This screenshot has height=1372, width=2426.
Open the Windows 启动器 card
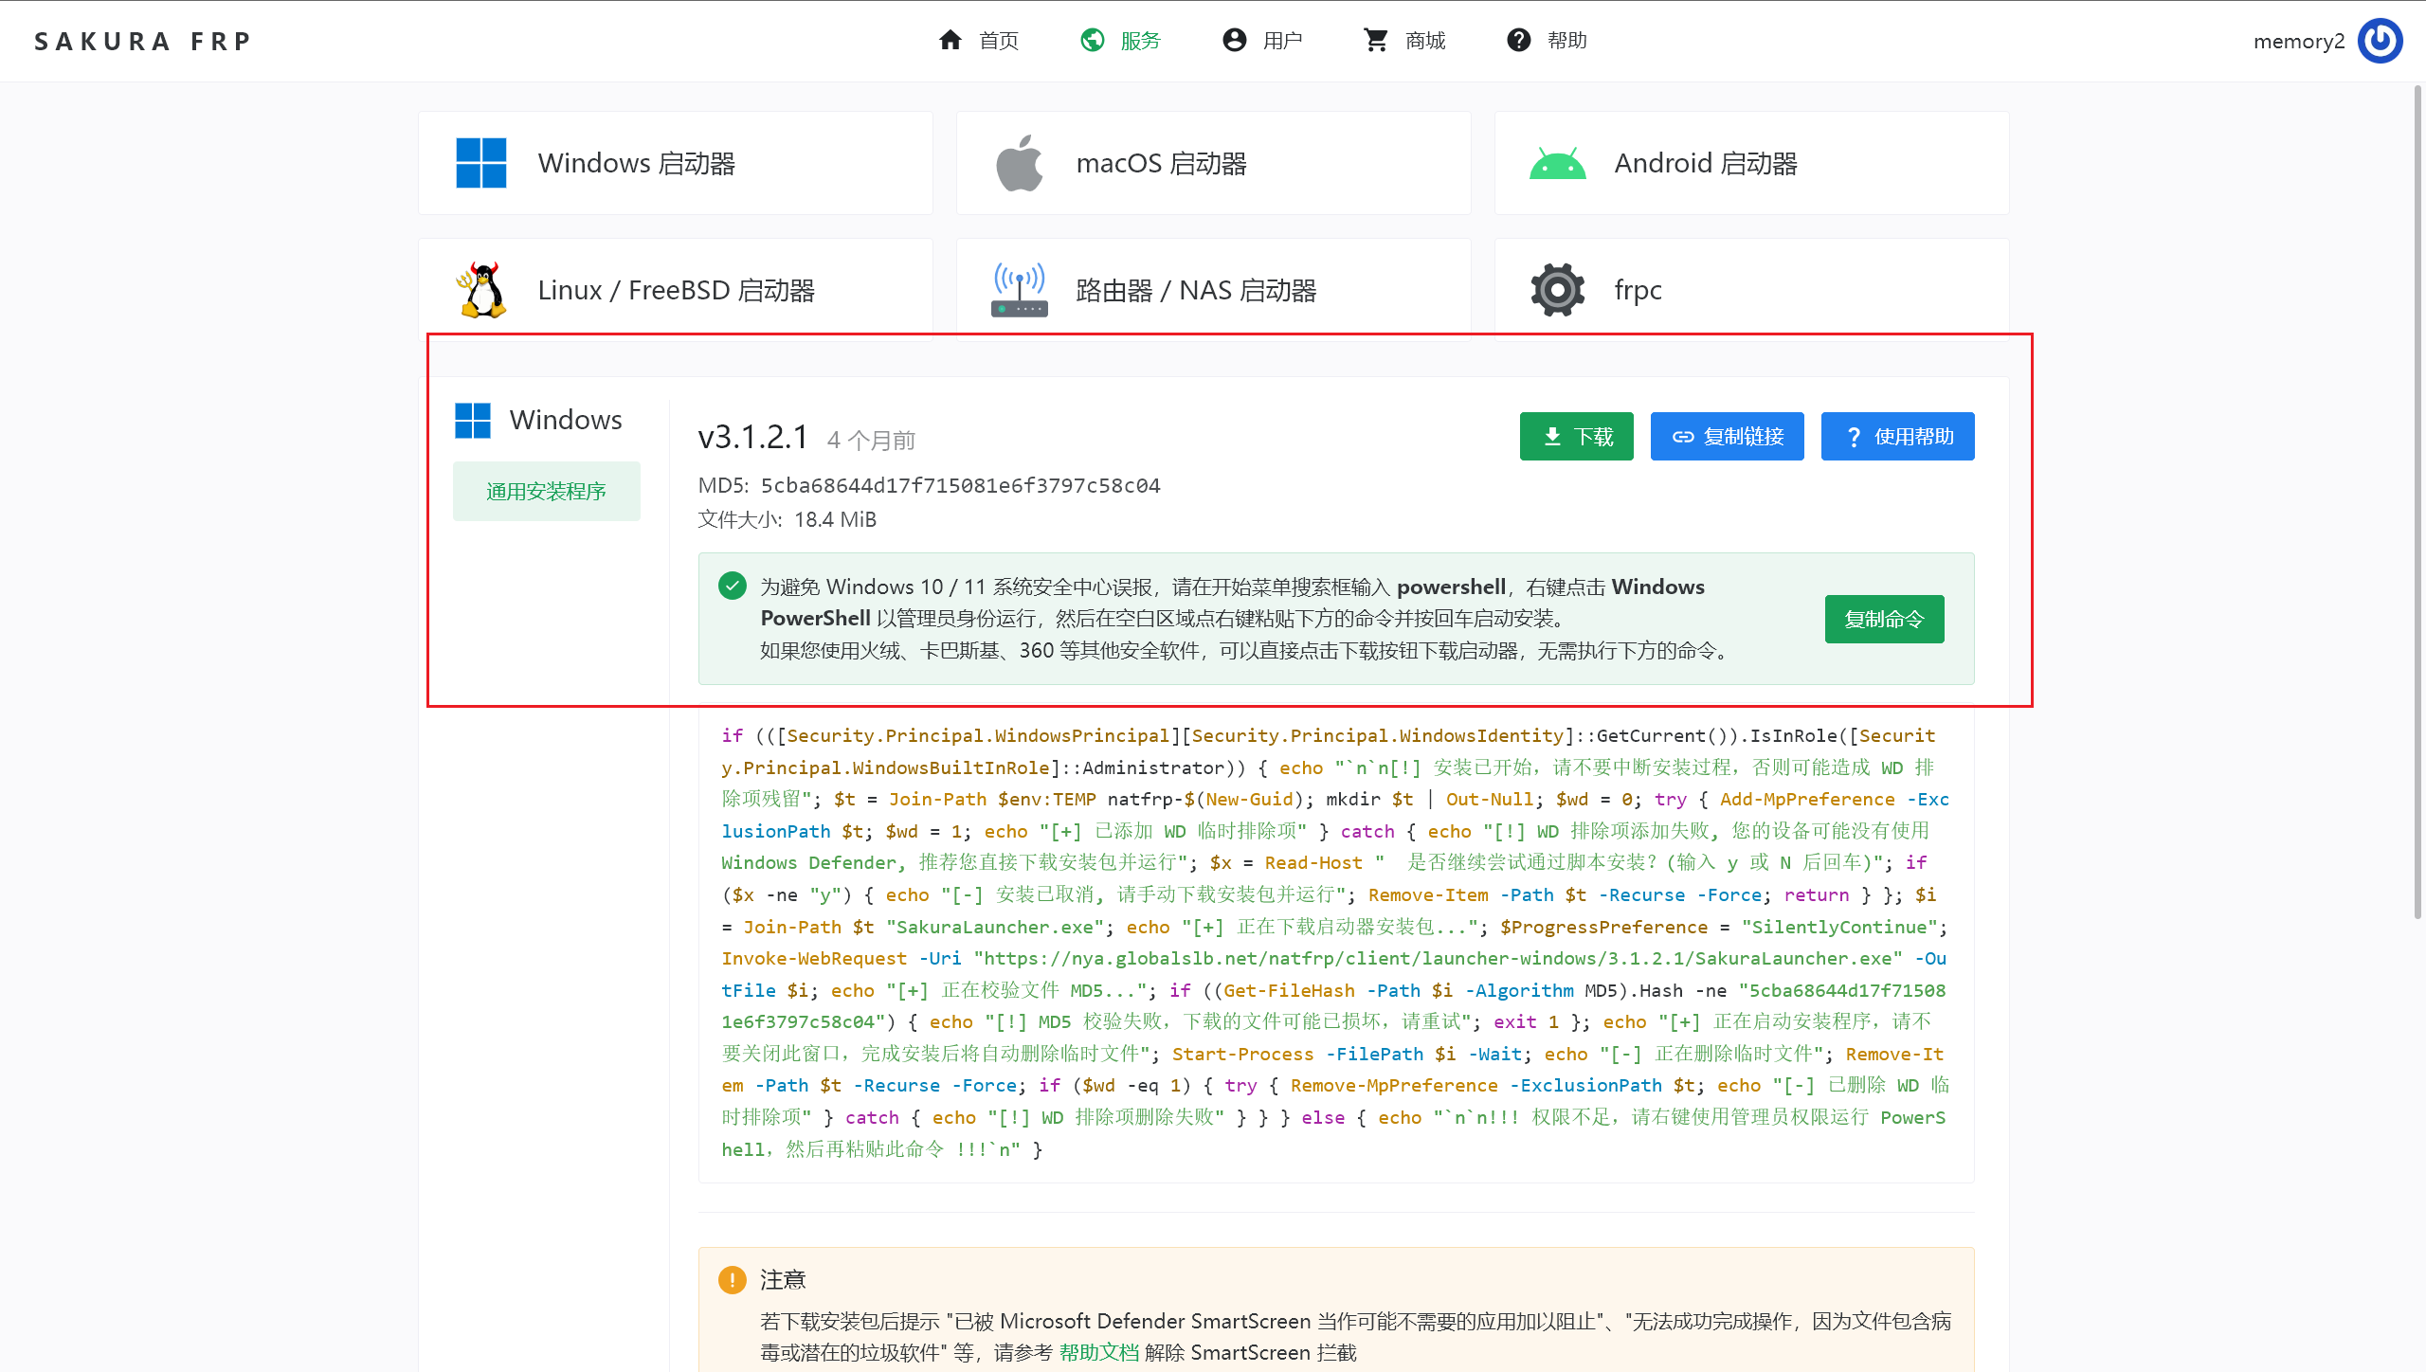[x=675, y=163]
